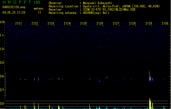Click the kHz axis unit label
171x109 pixels.
[2, 22]
